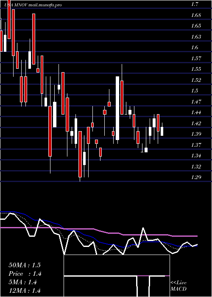Click the 1.37 price axis label
The height and width of the screenshot is (297, 212).
pos(196,145)
